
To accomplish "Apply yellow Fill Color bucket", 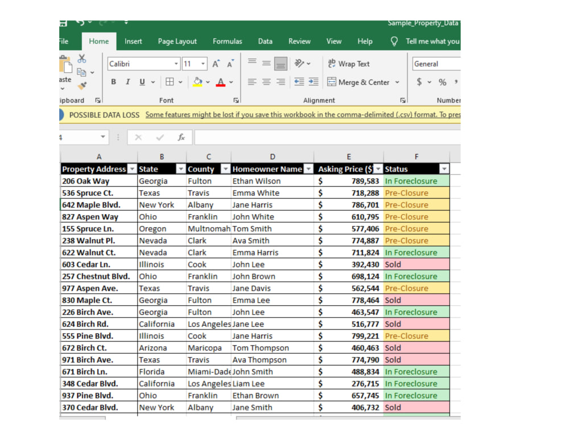I will tap(198, 82).
